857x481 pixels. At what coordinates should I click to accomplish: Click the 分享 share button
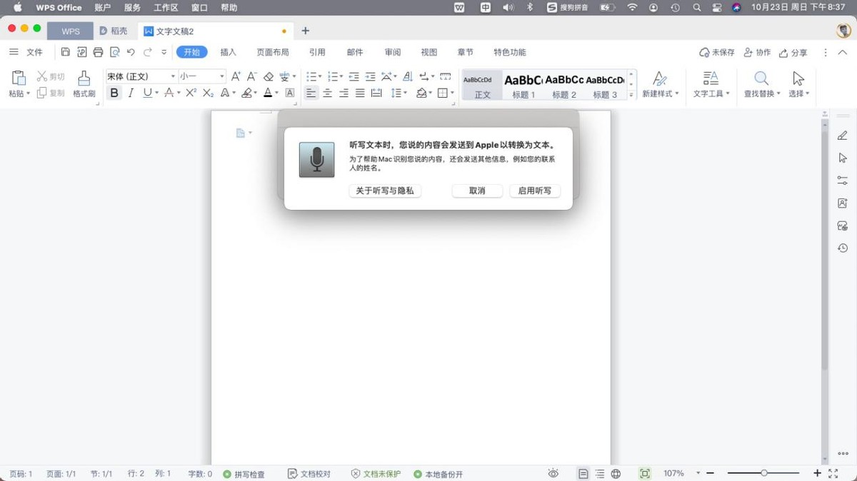click(x=793, y=53)
